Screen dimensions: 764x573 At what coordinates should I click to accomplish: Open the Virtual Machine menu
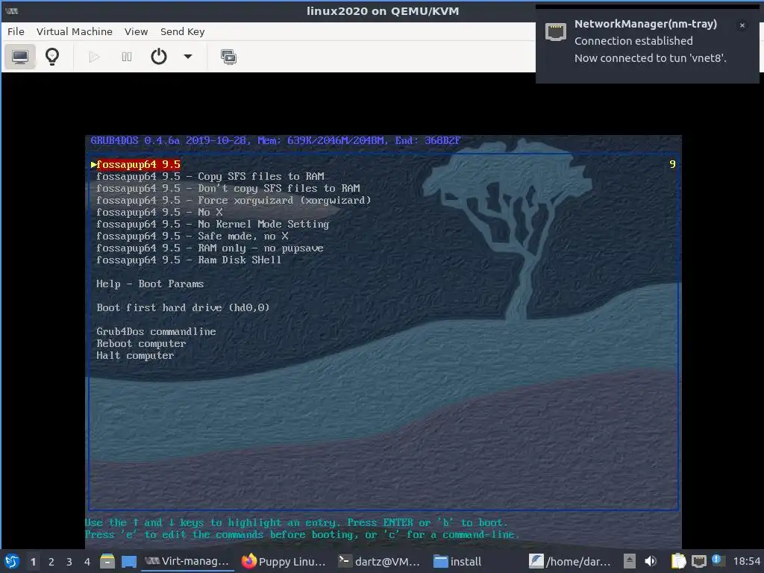(74, 31)
